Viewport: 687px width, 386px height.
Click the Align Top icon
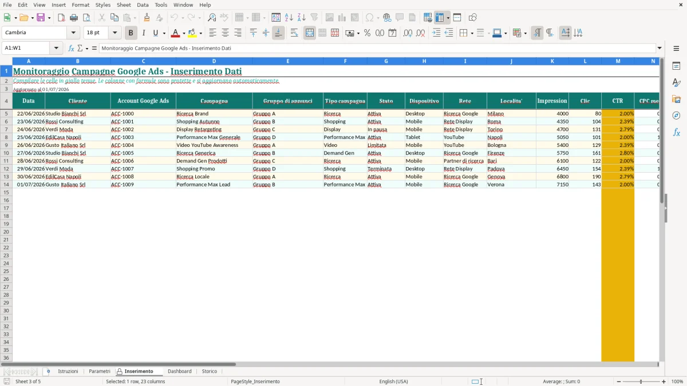pos(254,33)
